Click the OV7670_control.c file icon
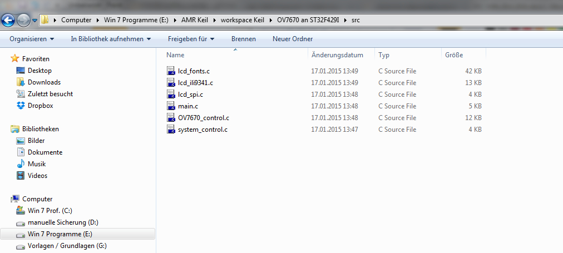Image resolution: width=563 pixels, height=253 pixels. pos(171,118)
